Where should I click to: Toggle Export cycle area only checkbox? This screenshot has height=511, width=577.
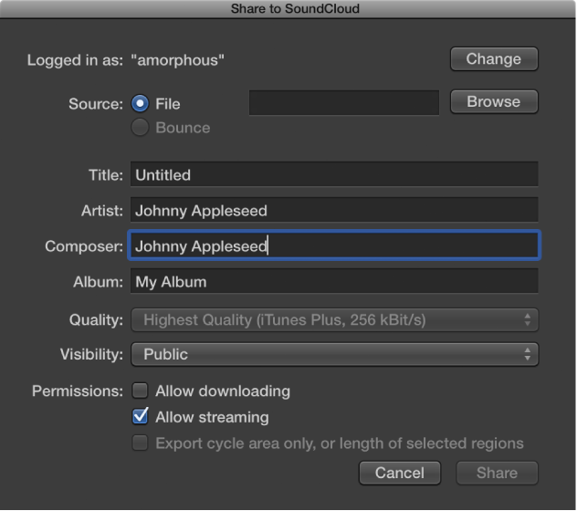[x=141, y=443]
